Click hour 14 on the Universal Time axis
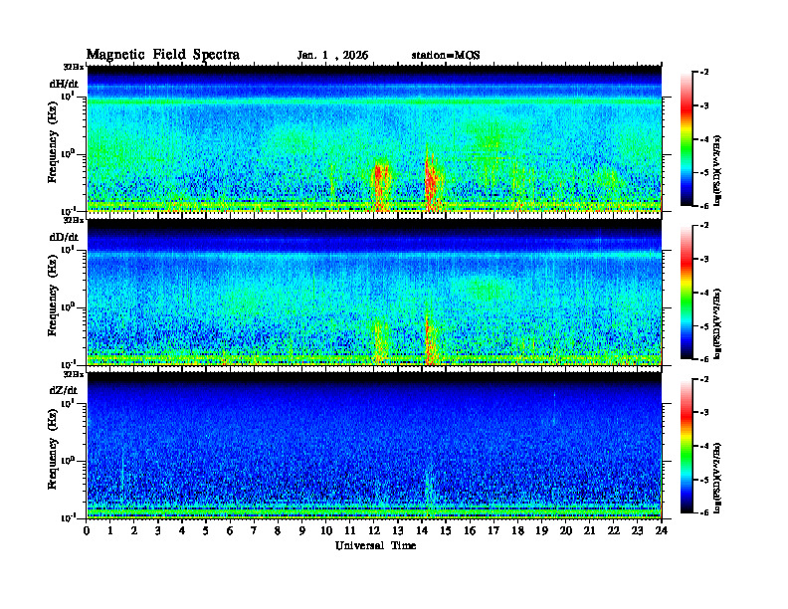The width and height of the screenshot is (788, 609). point(422,531)
